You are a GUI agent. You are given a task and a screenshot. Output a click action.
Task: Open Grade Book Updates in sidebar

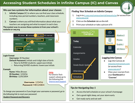pos(82,65)
